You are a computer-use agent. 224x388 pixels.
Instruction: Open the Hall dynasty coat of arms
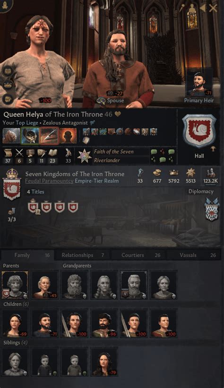tap(199, 131)
